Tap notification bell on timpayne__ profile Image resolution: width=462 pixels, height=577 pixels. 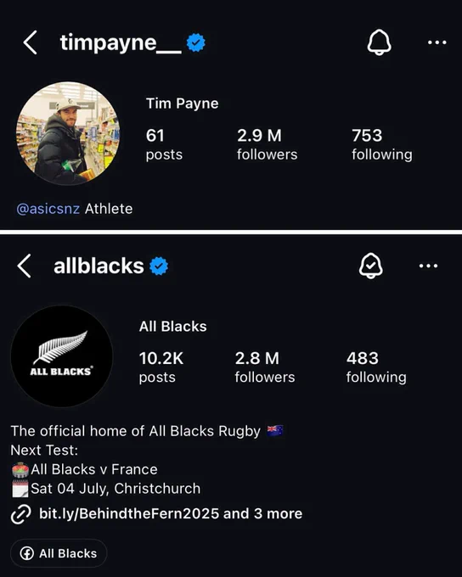pyautogui.click(x=379, y=42)
